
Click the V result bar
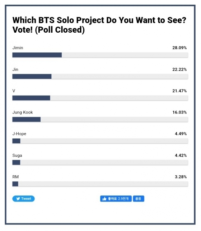[x=100, y=98]
